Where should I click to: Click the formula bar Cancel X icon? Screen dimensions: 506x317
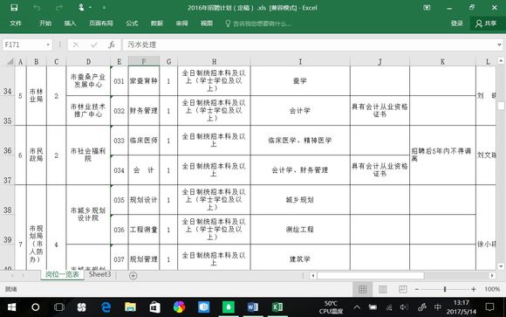(76, 45)
